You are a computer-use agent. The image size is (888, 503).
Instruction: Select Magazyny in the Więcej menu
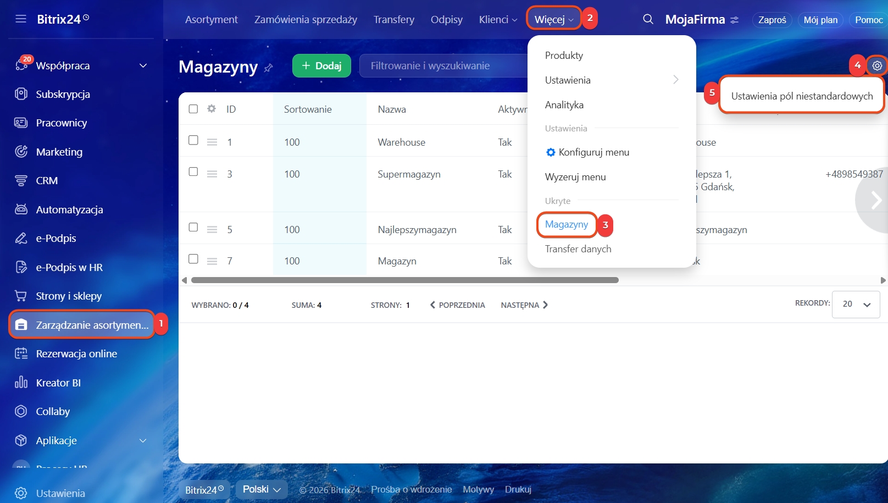[567, 224]
